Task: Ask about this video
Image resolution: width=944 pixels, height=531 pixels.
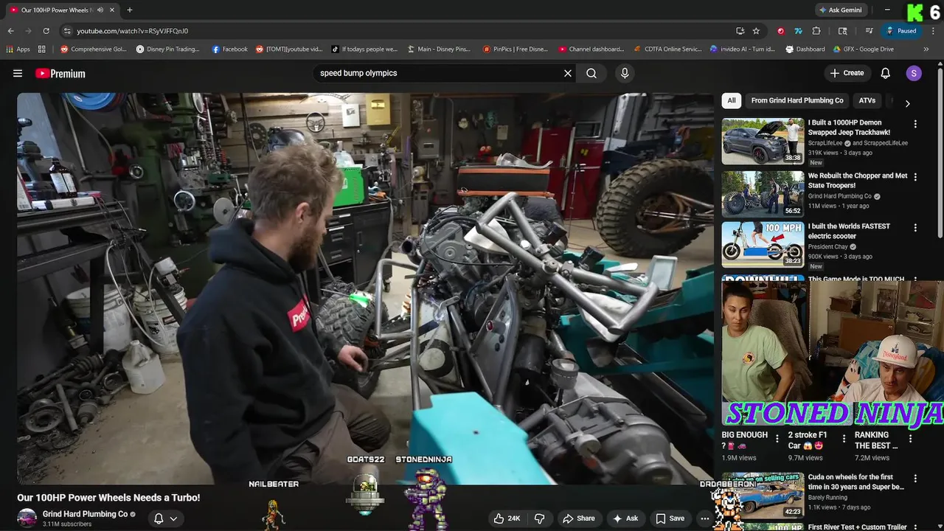Action: pos(625,518)
